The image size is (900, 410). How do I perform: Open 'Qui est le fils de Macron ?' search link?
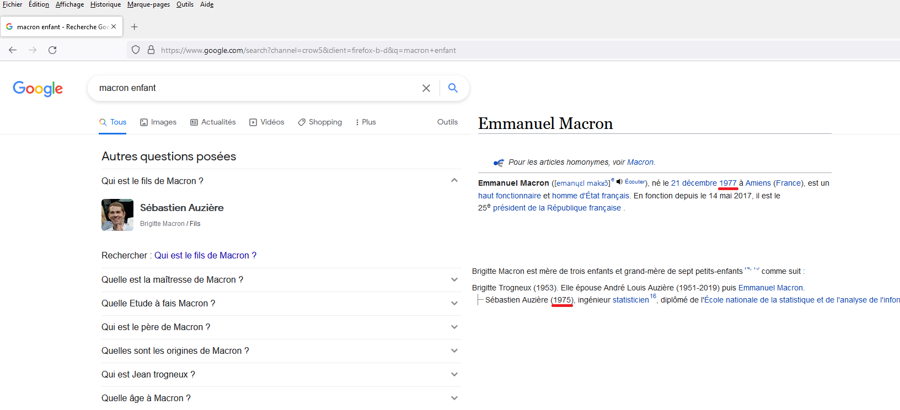click(x=205, y=256)
